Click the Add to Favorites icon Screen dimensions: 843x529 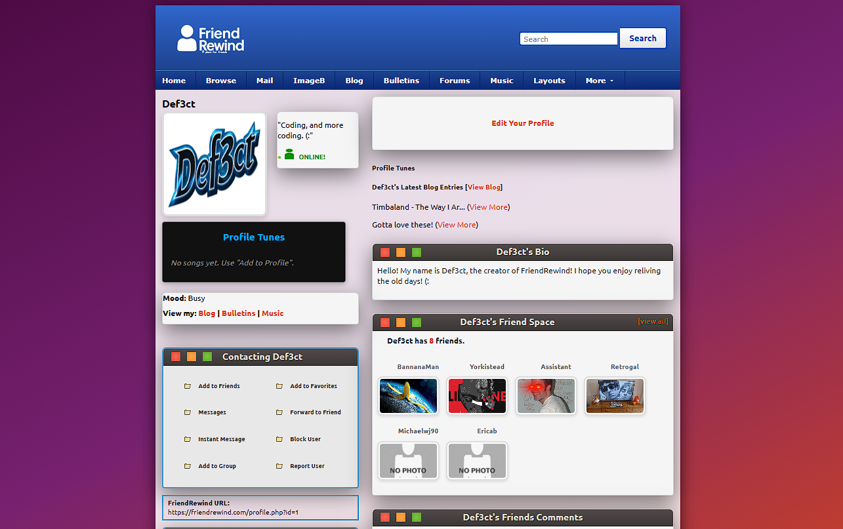tap(280, 386)
